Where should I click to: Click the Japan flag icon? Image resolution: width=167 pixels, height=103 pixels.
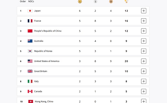(30, 11)
